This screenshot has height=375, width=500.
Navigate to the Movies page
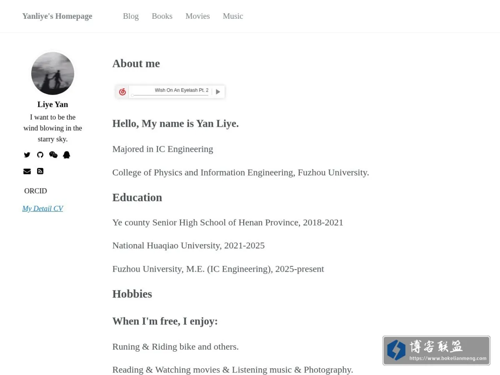(197, 16)
